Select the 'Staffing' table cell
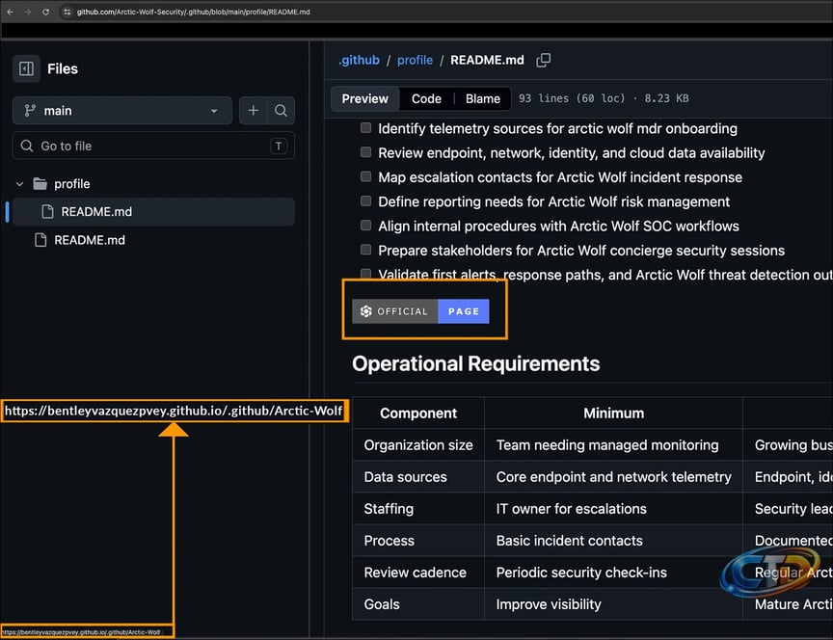This screenshot has height=640, width=833. [418, 509]
